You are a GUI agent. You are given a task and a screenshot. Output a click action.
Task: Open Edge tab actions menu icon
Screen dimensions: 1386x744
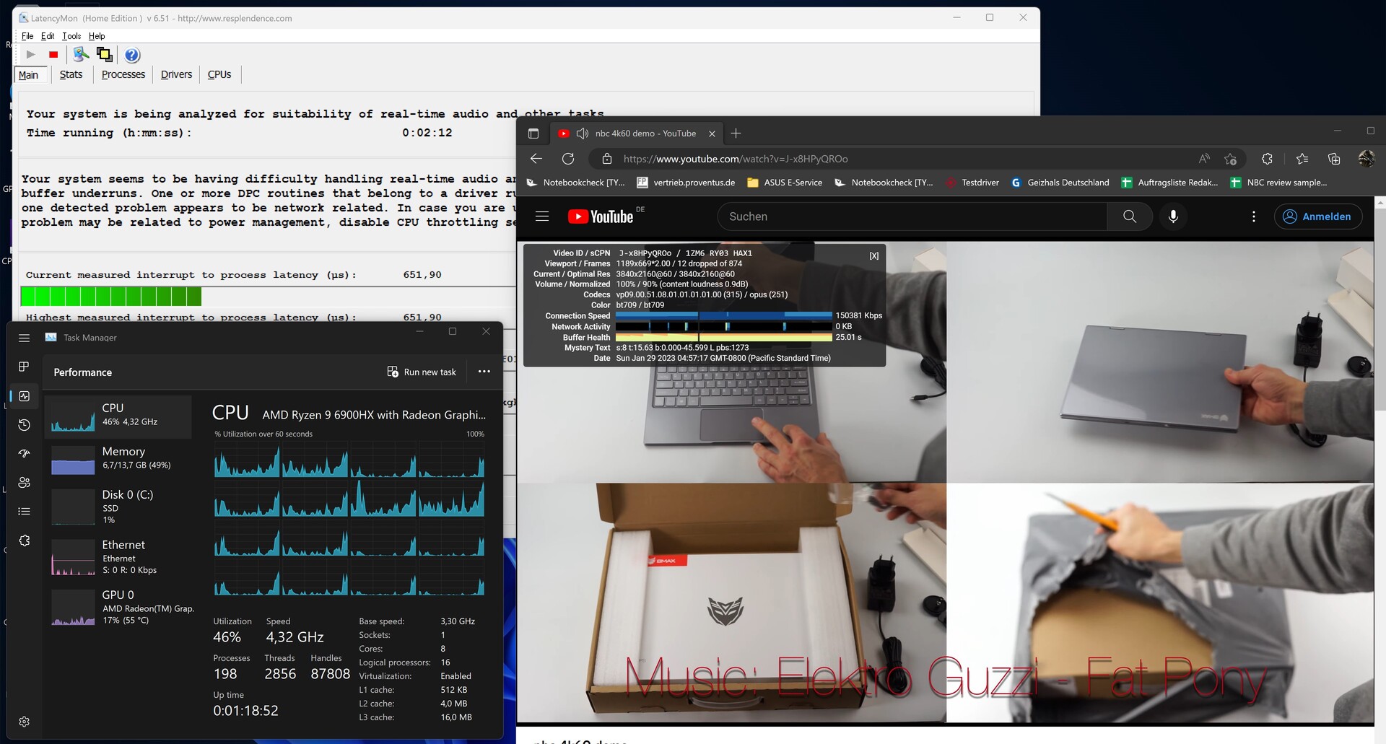tap(533, 134)
